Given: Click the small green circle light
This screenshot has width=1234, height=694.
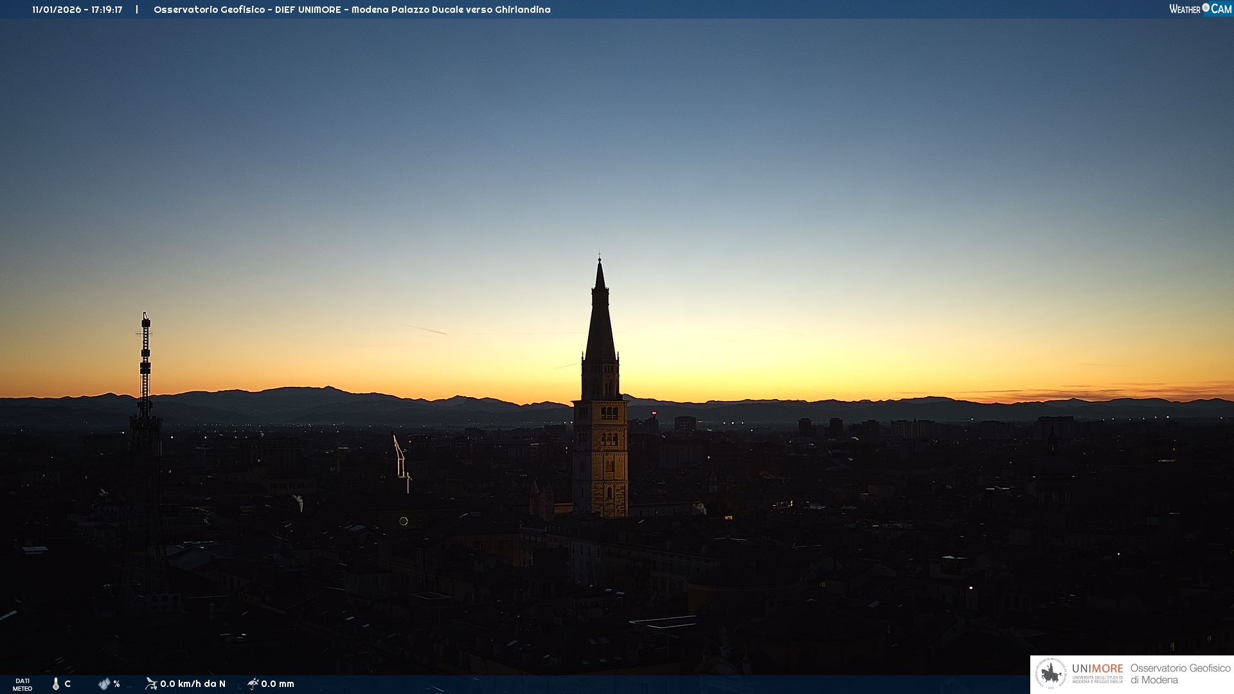Looking at the screenshot, I should (x=404, y=521).
